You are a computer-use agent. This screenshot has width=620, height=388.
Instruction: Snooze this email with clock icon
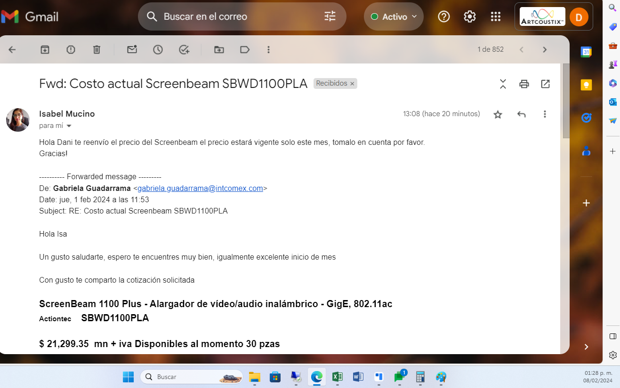[158, 49]
